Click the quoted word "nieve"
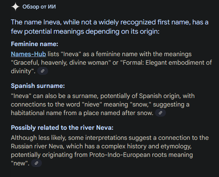 [x=92, y=105]
